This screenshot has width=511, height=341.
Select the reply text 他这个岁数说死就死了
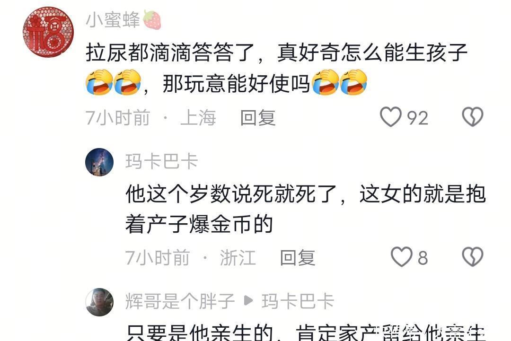tap(231, 194)
